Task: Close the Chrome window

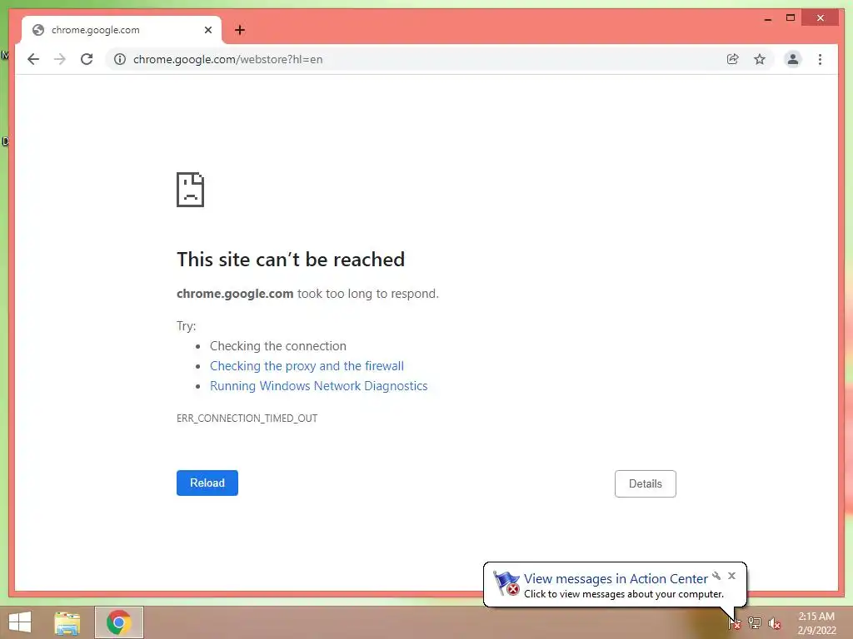Action: pyautogui.click(x=821, y=18)
